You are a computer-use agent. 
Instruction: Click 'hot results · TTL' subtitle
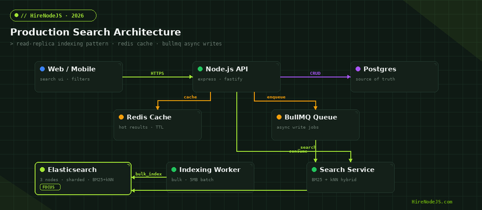(141, 127)
